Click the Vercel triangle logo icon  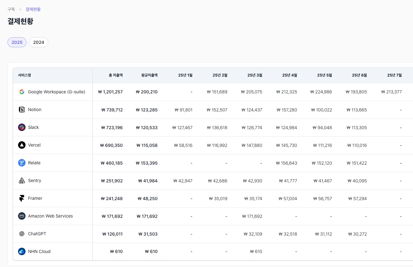tap(22, 145)
